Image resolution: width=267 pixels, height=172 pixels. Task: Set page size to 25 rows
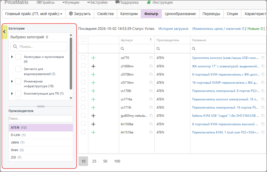94,161
